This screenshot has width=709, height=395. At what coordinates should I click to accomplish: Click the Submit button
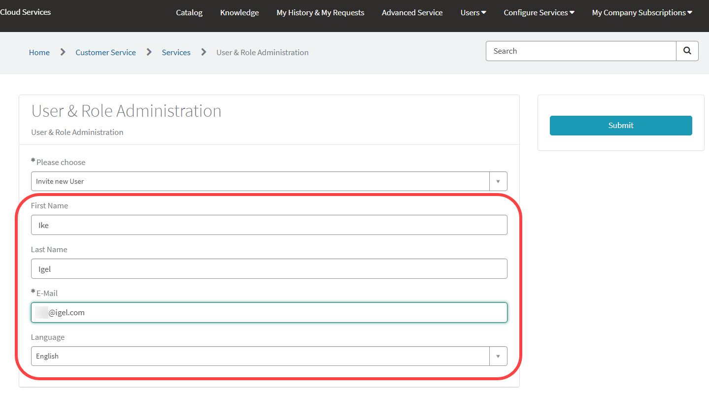(x=620, y=126)
